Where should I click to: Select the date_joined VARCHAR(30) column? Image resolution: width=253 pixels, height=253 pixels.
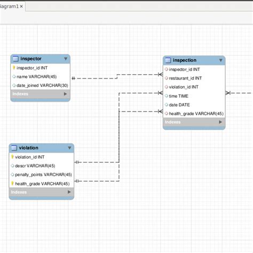(41, 85)
